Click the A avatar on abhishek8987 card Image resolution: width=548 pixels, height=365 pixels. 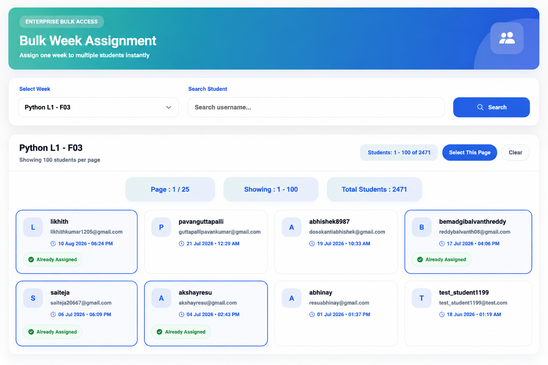tap(291, 227)
